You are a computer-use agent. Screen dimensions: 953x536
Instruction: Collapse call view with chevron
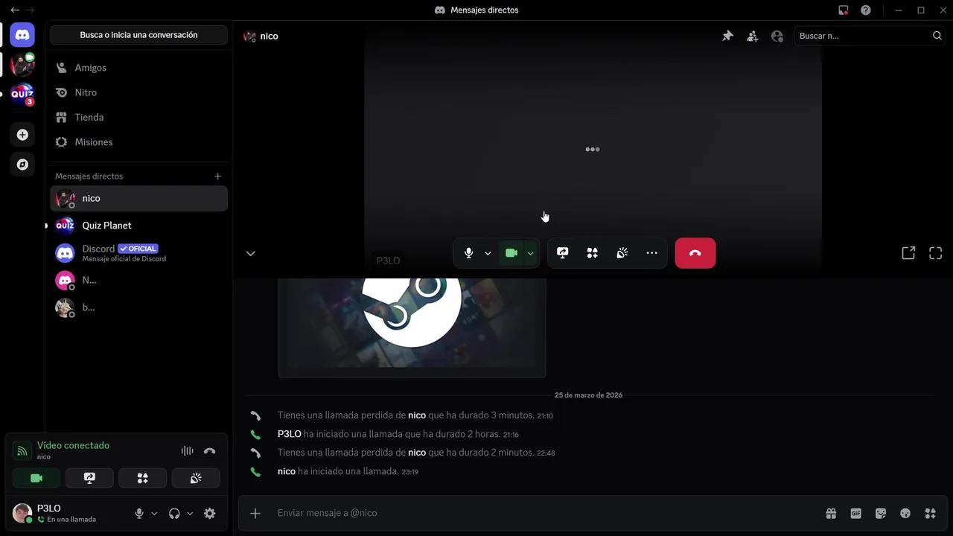pos(251,253)
